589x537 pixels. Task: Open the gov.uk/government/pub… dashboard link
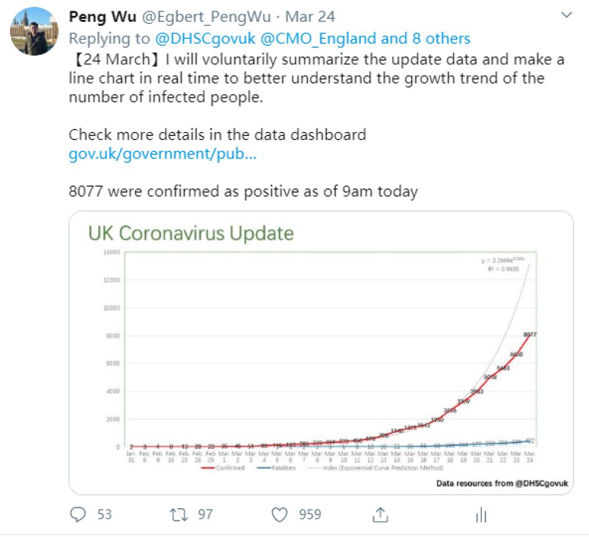tap(163, 155)
